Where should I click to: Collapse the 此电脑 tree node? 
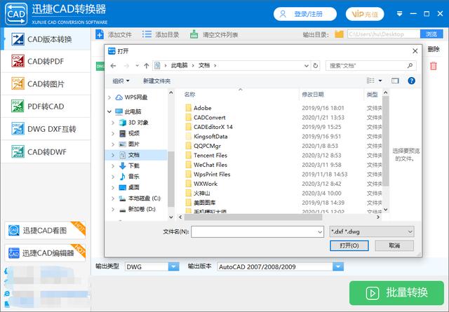coord(109,111)
